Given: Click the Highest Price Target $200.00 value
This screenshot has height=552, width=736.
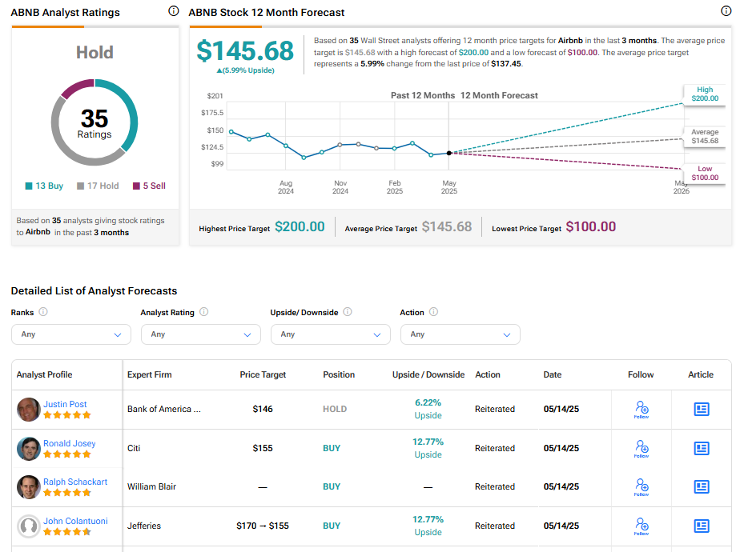Looking at the screenshot, I should pos(300,227).
